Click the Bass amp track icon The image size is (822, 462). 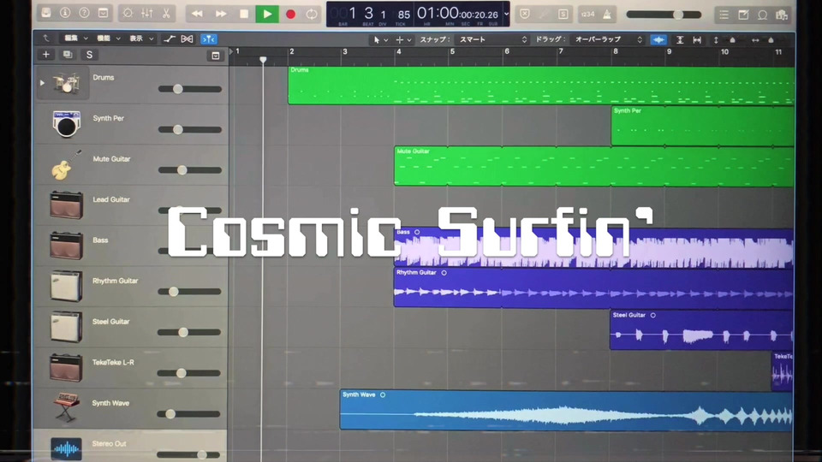[66, 246]
